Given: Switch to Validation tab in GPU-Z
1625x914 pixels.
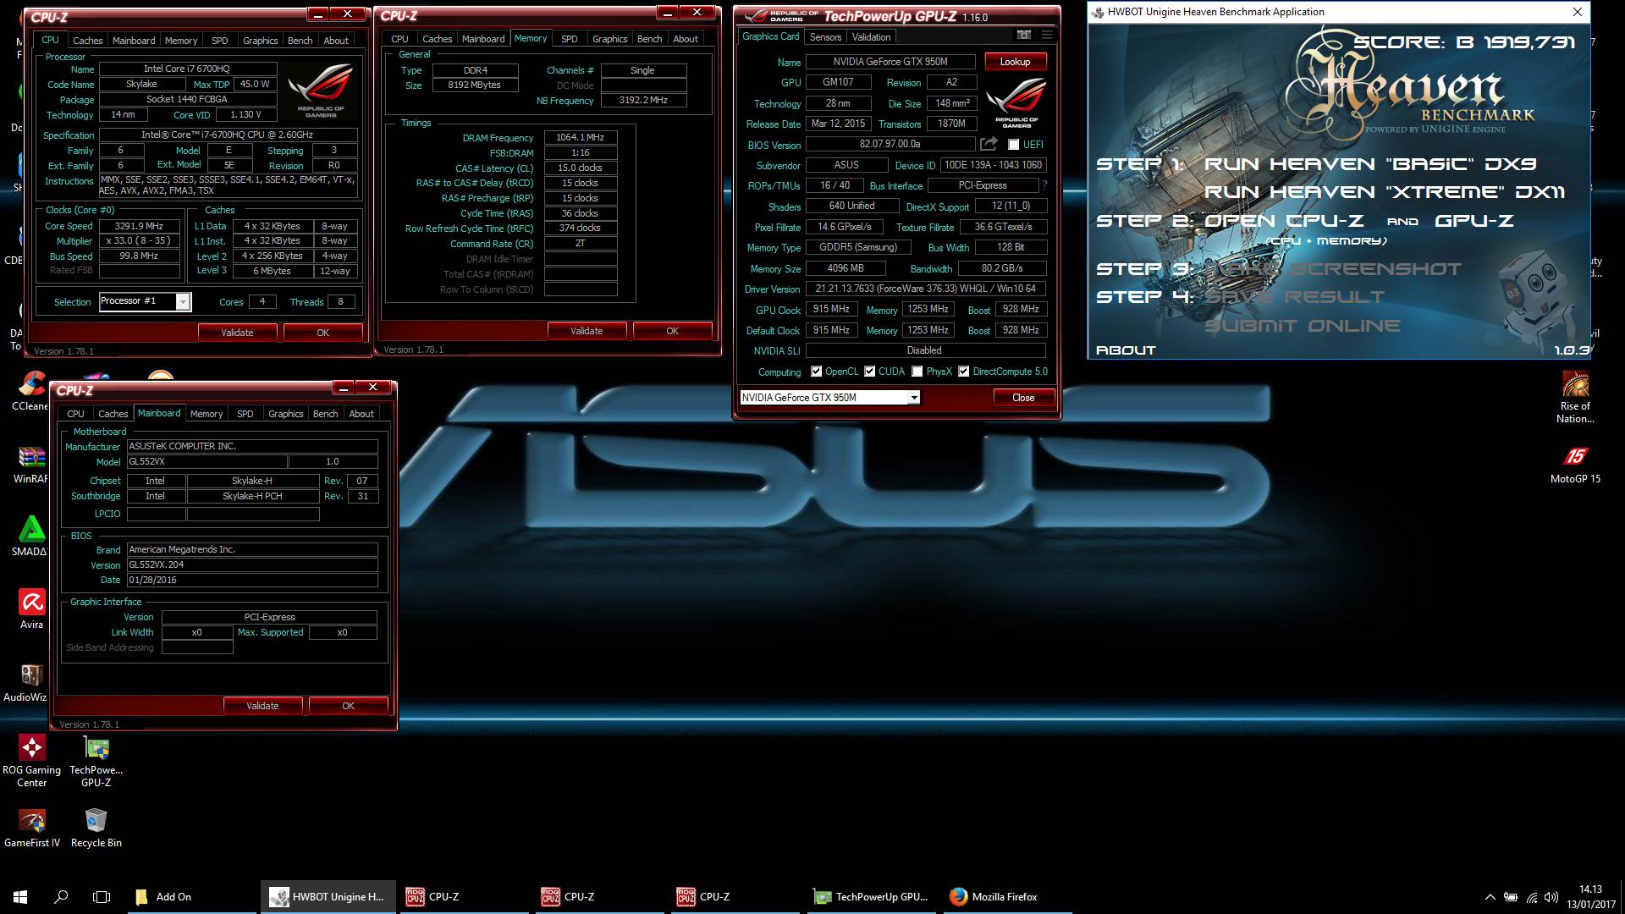Looking at the screenshot, I should [871, 37].
